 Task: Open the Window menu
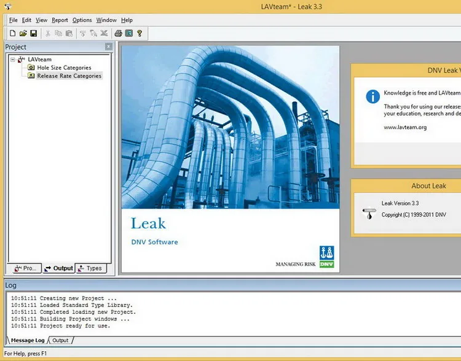point(106,20)
